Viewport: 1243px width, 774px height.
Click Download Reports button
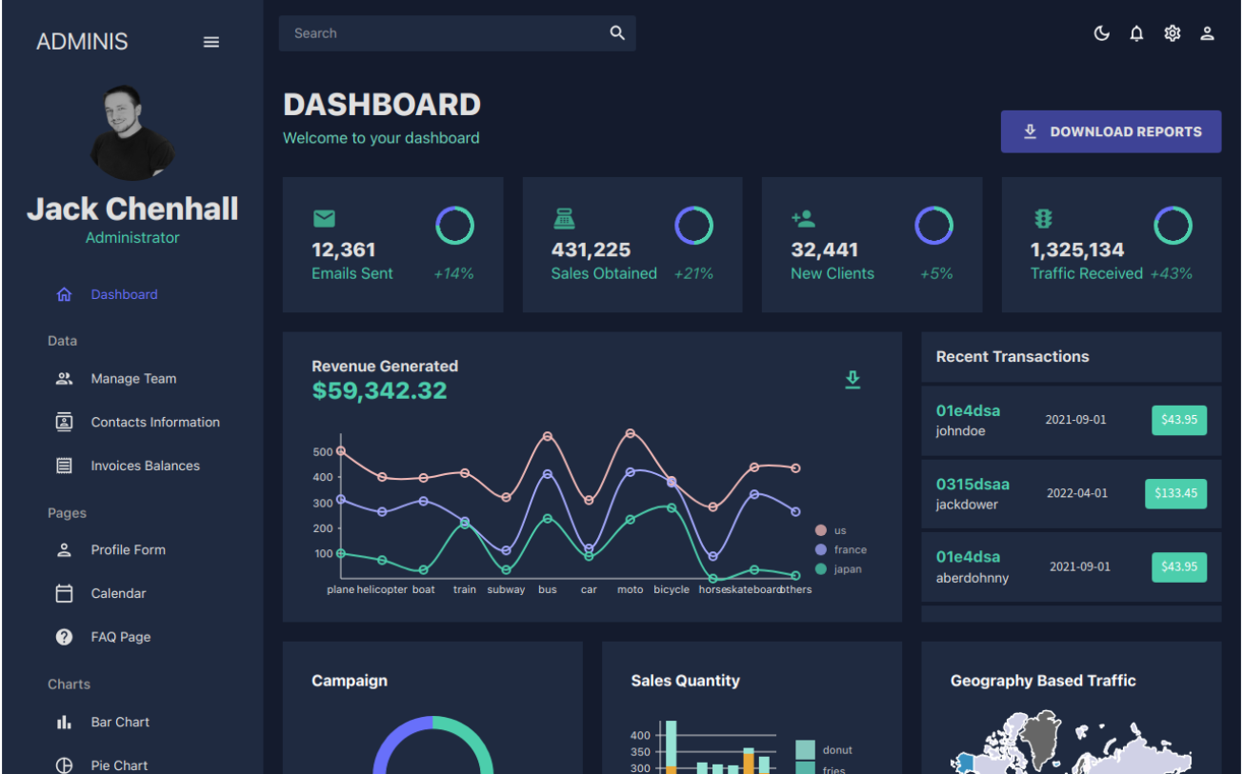click(x=1111, y=131)
